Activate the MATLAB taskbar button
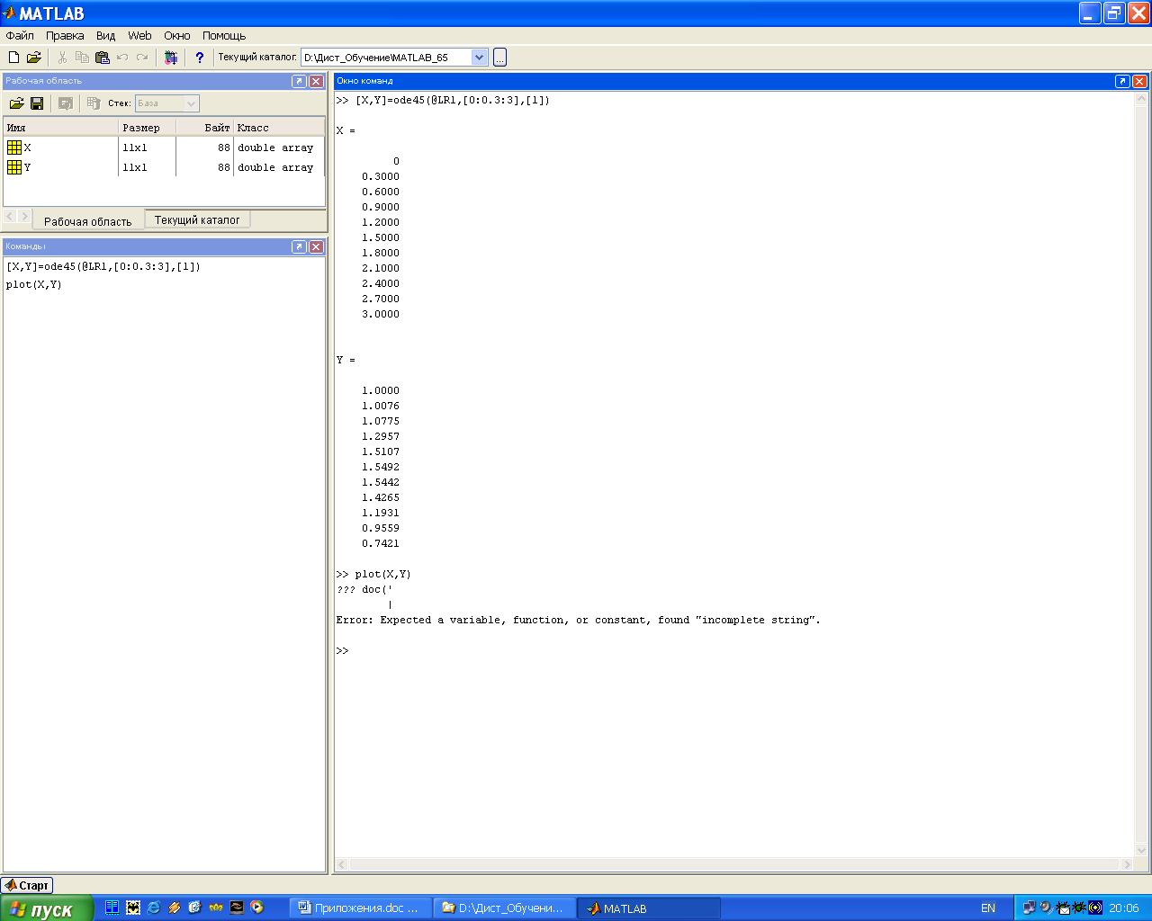The width and height of the screenshot is (1152, 921). click(x=649, y=908)
